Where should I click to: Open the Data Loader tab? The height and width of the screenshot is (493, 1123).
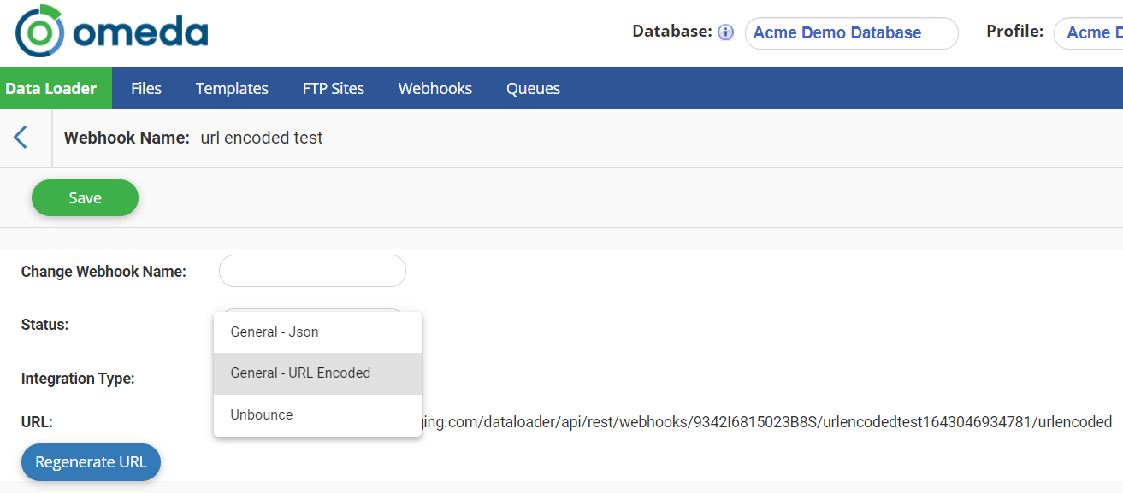(x=51, y=89)
